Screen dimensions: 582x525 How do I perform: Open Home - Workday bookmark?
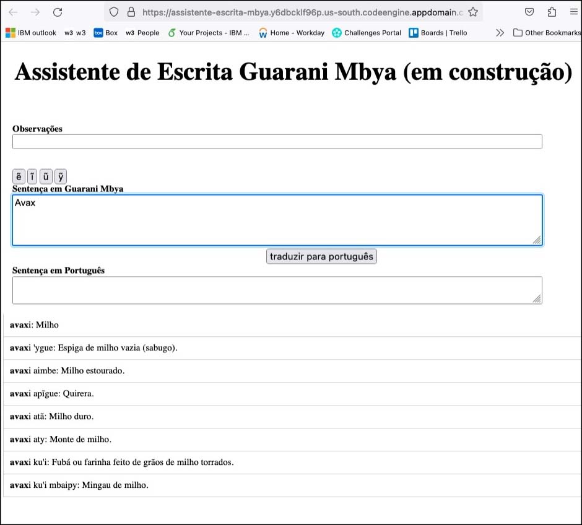pos(292,33)
